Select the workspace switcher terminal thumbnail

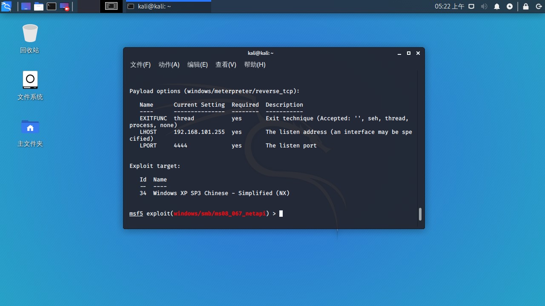(x=111, y=6)
